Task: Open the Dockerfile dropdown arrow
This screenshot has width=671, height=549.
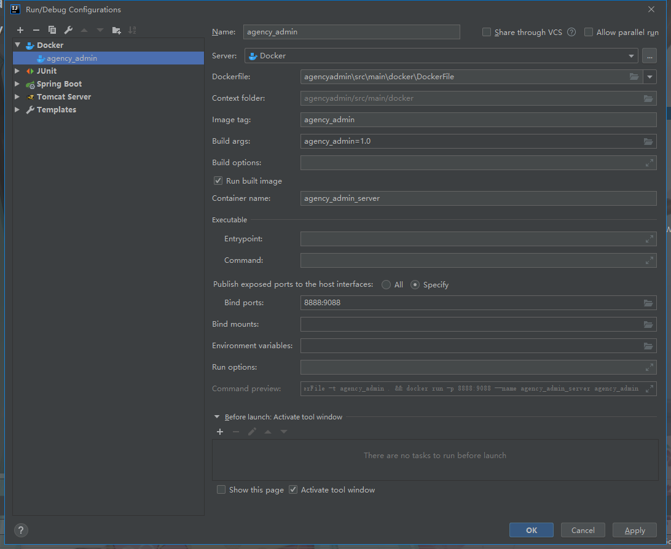Action: coord(649,77)
